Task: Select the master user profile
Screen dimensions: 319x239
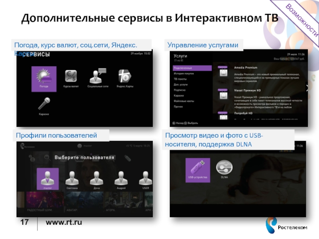Action: click(x=47, y=179)
